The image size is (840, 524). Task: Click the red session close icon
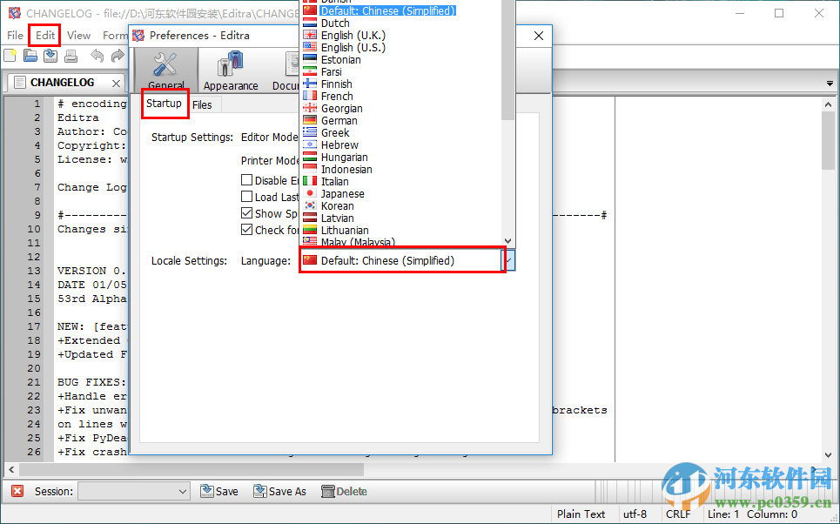pos(17,491)
